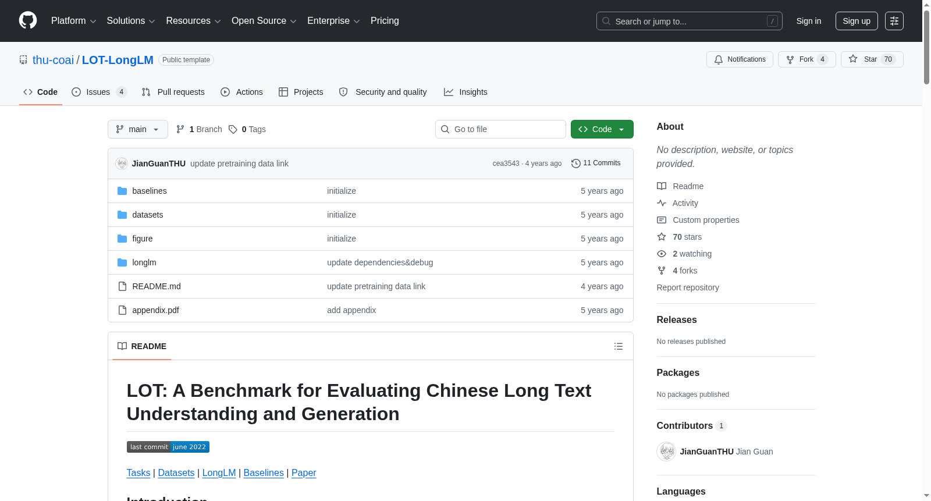The image size is (931, 501).
Task: Open the Projects tab
Action: point(301,92)
